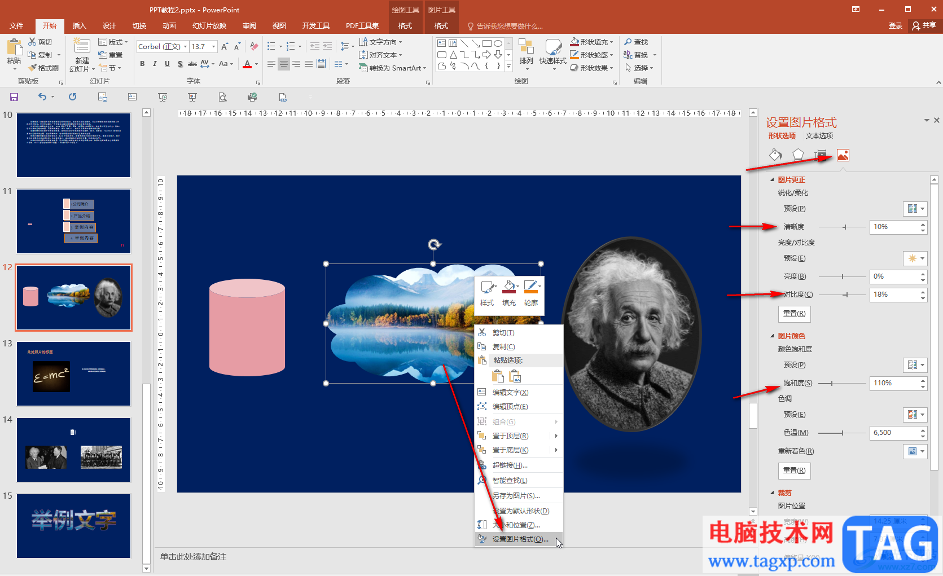This screenshot has height=576, width=943.
Task: Toggle Underline formatting
Action: pos(167,64)
